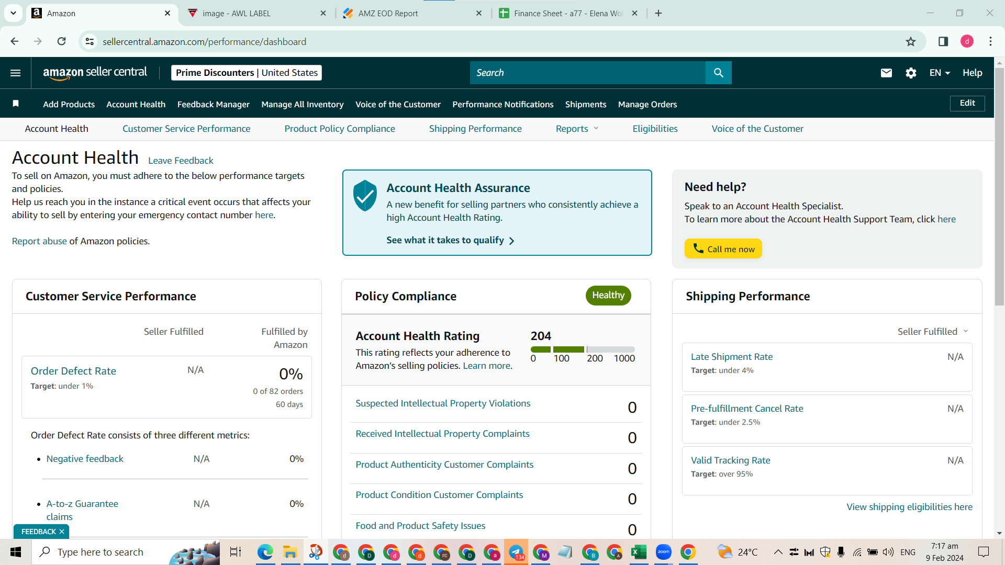Click the Leave Feedback link
Image resolution: width=1005 pixels, height=565 pixels.
tap(181, 161)
